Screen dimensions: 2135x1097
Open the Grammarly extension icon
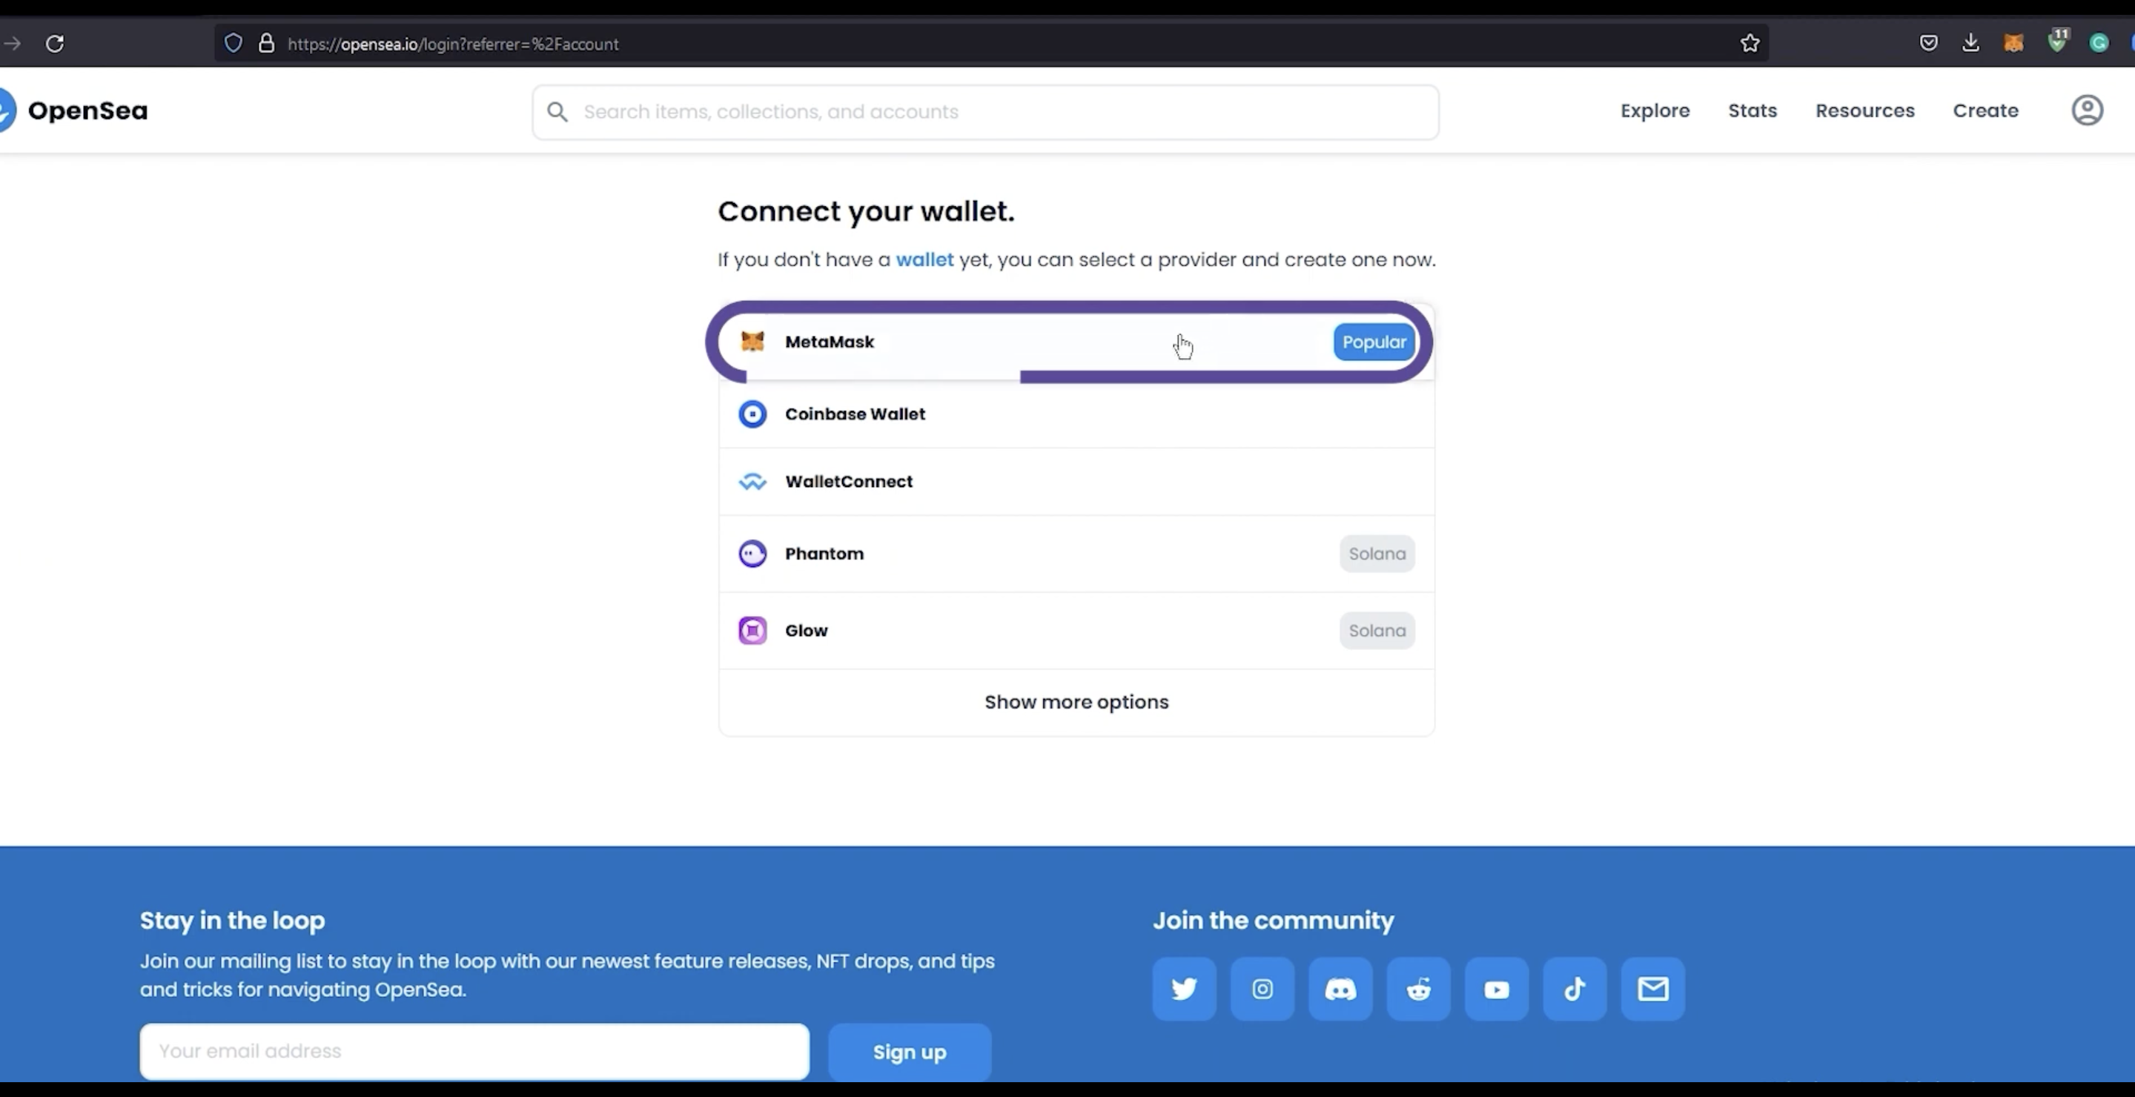2099,43
